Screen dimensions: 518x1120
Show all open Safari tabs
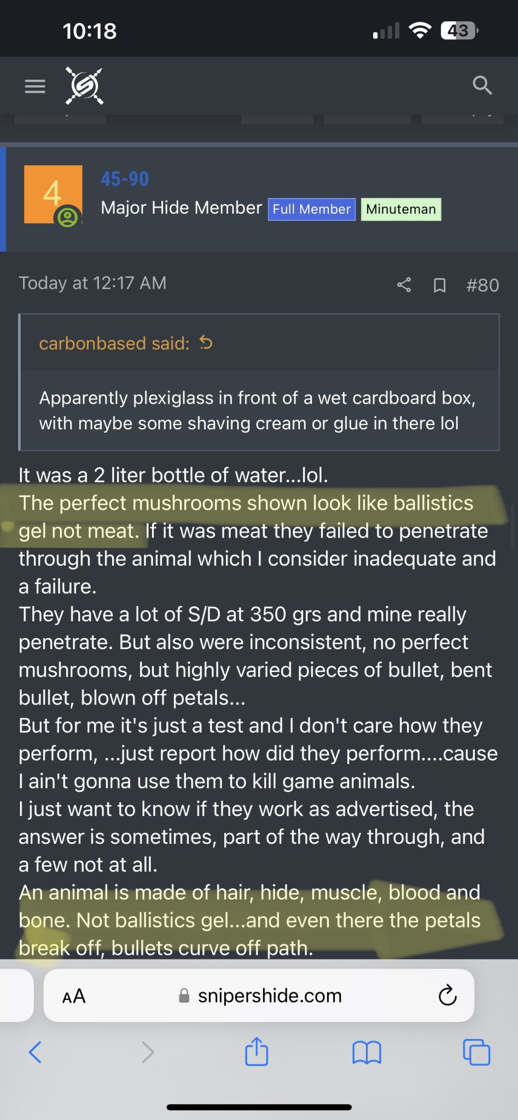(476, 1052)
